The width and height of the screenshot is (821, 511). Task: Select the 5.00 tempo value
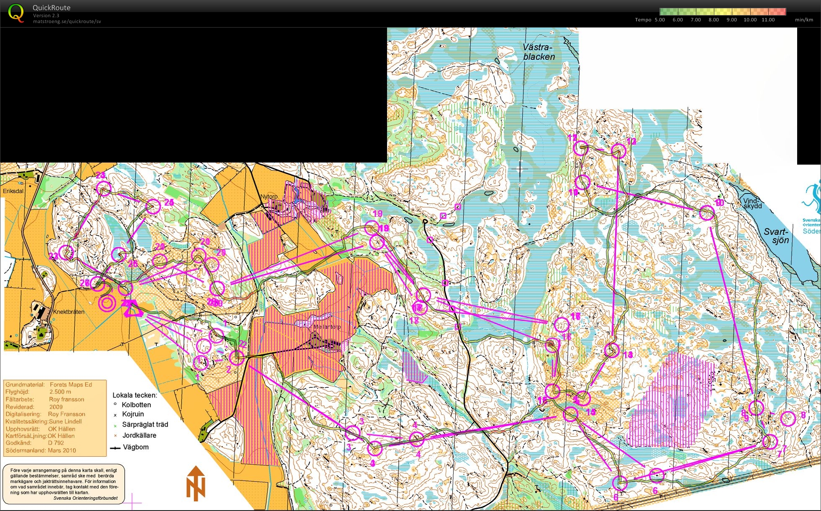pyautogui.click(x=660, y=20)
